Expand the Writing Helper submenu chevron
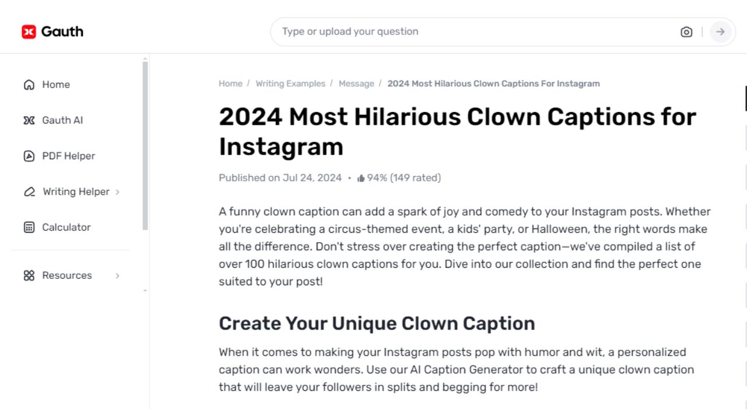Image resolution: width=747 pixels, height=420 pixels. click(117, 191)
